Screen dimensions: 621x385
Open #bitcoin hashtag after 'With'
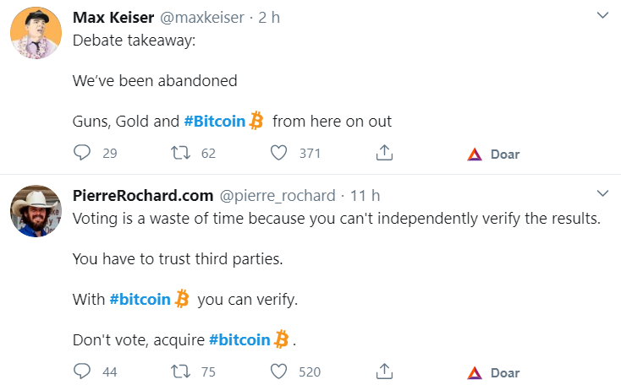click(140, 299)
